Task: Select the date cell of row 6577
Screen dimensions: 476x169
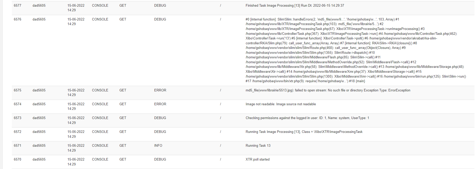Action: coord(76,8)
